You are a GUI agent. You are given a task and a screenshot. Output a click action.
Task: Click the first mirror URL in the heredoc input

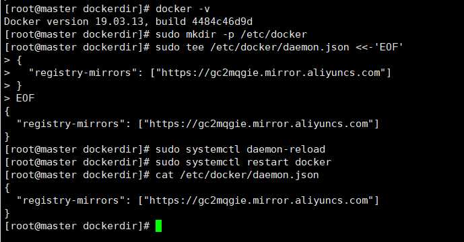click(271, 73)
